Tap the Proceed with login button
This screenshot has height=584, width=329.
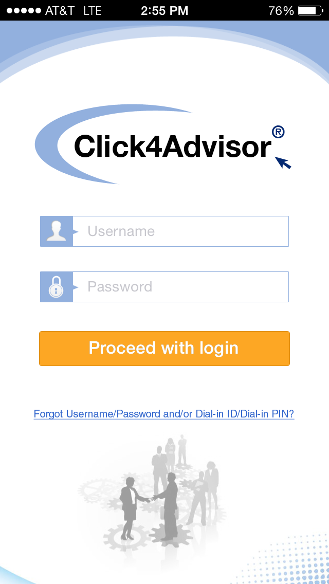(164, 348)
